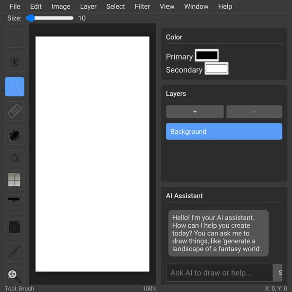This screenshot has height=292, width=292.
Task: Click the 100% zoom level in status bar
Action: pyautogui.click(x=149, y=289)
